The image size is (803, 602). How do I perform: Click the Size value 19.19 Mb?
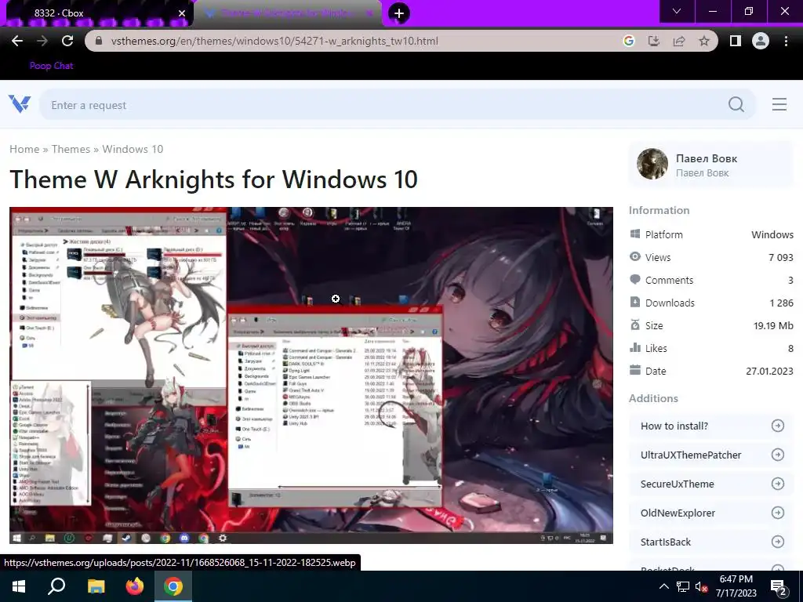[773, 325]
